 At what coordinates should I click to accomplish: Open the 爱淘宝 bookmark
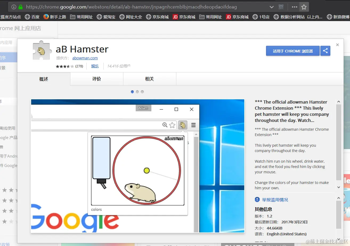106,17
